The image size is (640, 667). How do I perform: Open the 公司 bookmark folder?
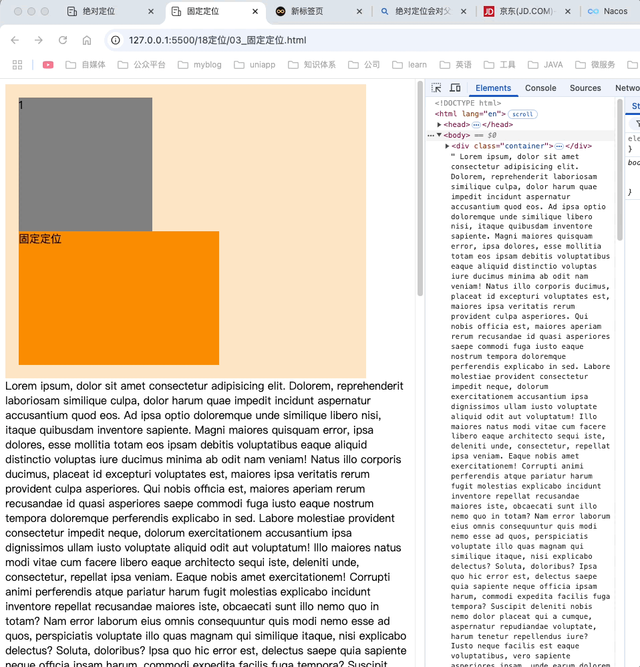pyautogui.click(x=364, y=65)
